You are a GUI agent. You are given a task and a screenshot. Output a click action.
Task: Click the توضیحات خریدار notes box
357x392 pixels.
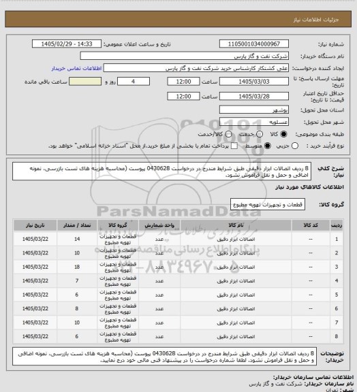tap(164, 357)
